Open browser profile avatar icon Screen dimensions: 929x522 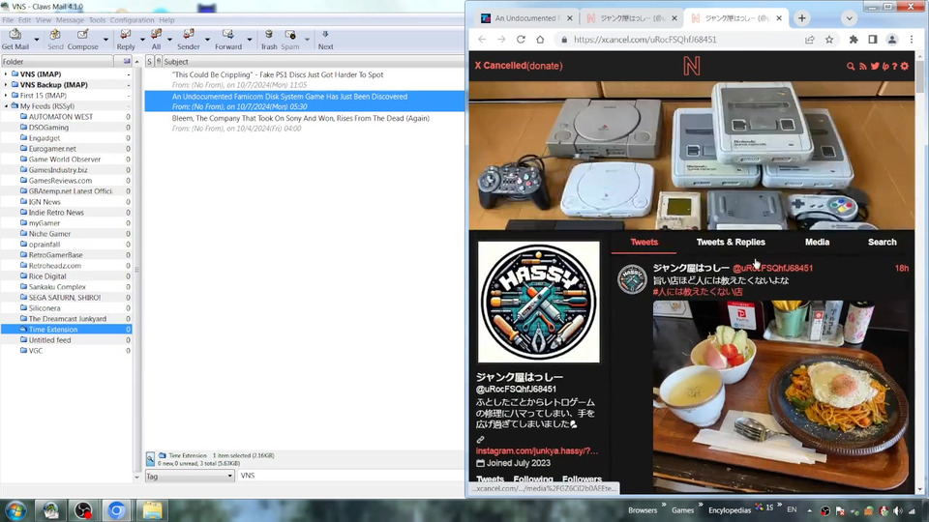(x=891, y=40)
